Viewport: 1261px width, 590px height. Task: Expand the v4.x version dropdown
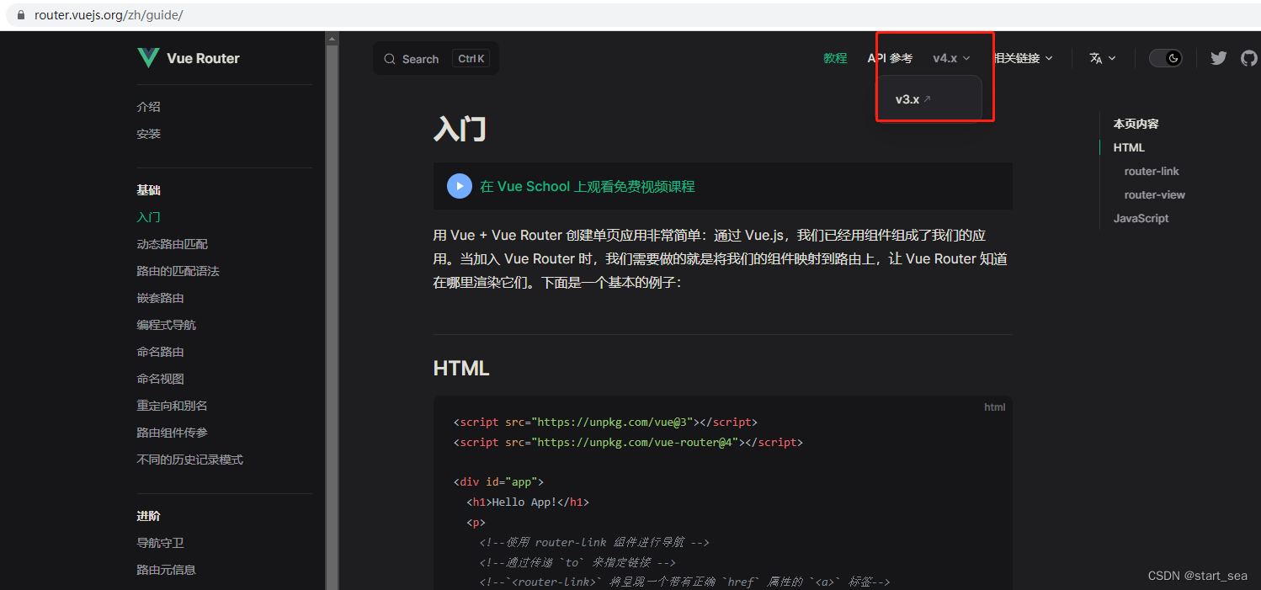951,58
